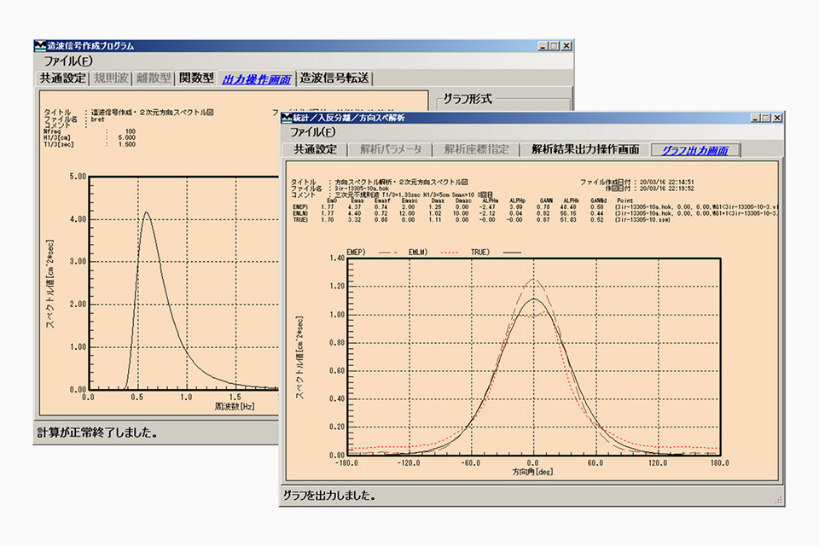Click the 統計／入反分離／方向スペ解析 title bar

click(531, 118)
